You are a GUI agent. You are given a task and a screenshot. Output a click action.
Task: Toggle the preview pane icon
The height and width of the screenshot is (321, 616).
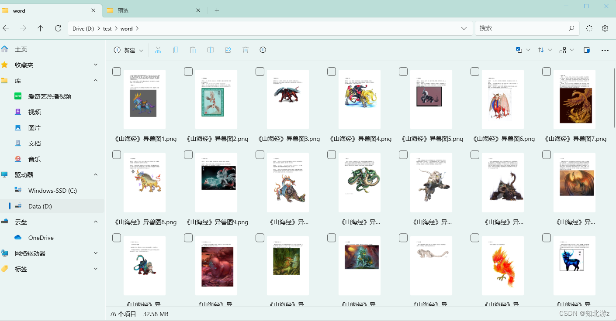coord(587,50)
